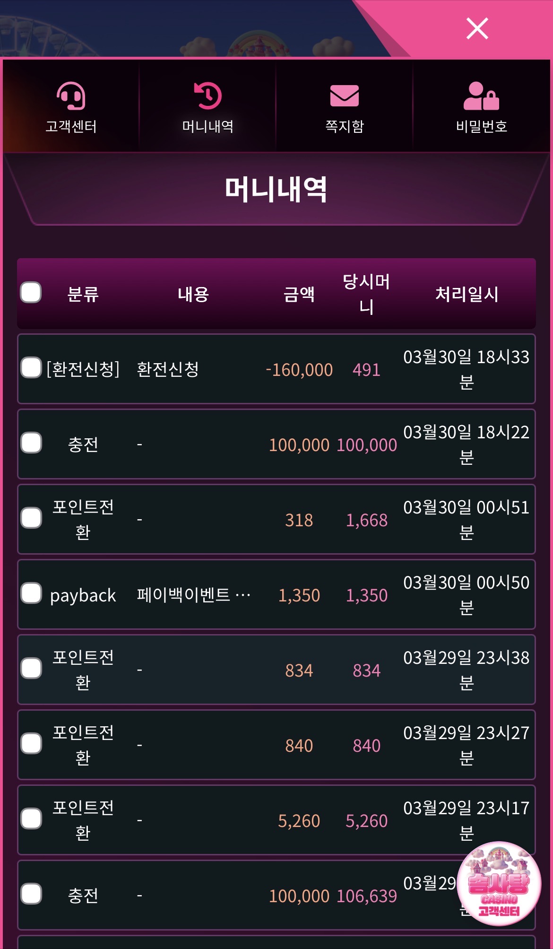Screen dimensions: 553x949
Task: Check the 환전신청 -160,000 row checkbox
Action: [31, 368]
